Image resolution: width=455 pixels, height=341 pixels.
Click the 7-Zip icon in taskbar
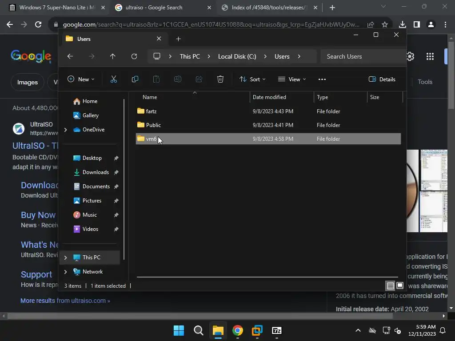(276, 330)
